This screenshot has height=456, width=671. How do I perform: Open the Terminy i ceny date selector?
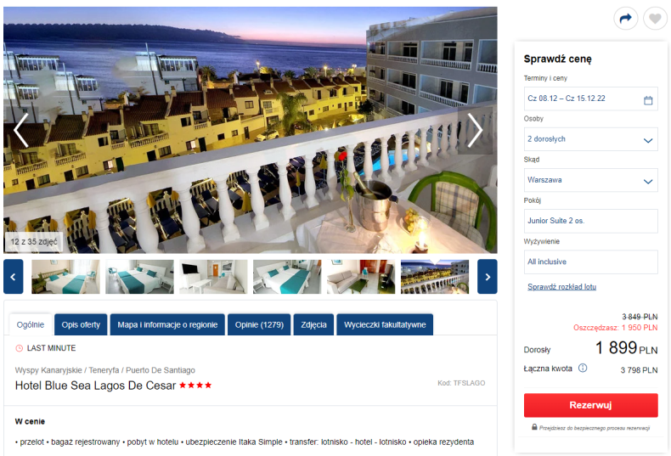(x=590, y=99)
